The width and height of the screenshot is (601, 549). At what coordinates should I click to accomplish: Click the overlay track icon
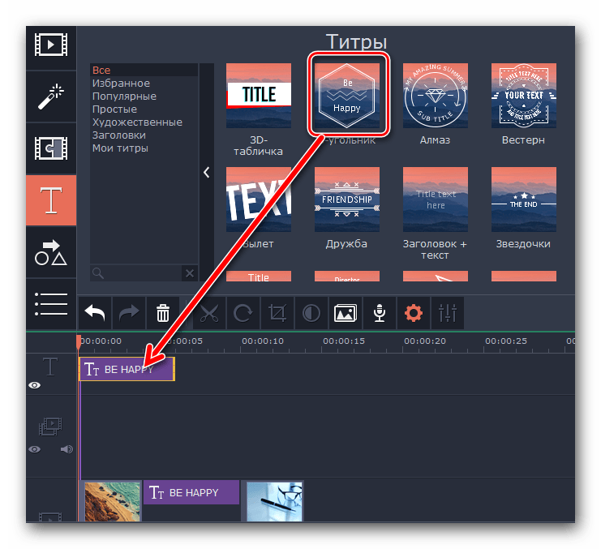[x=50, y=427]
